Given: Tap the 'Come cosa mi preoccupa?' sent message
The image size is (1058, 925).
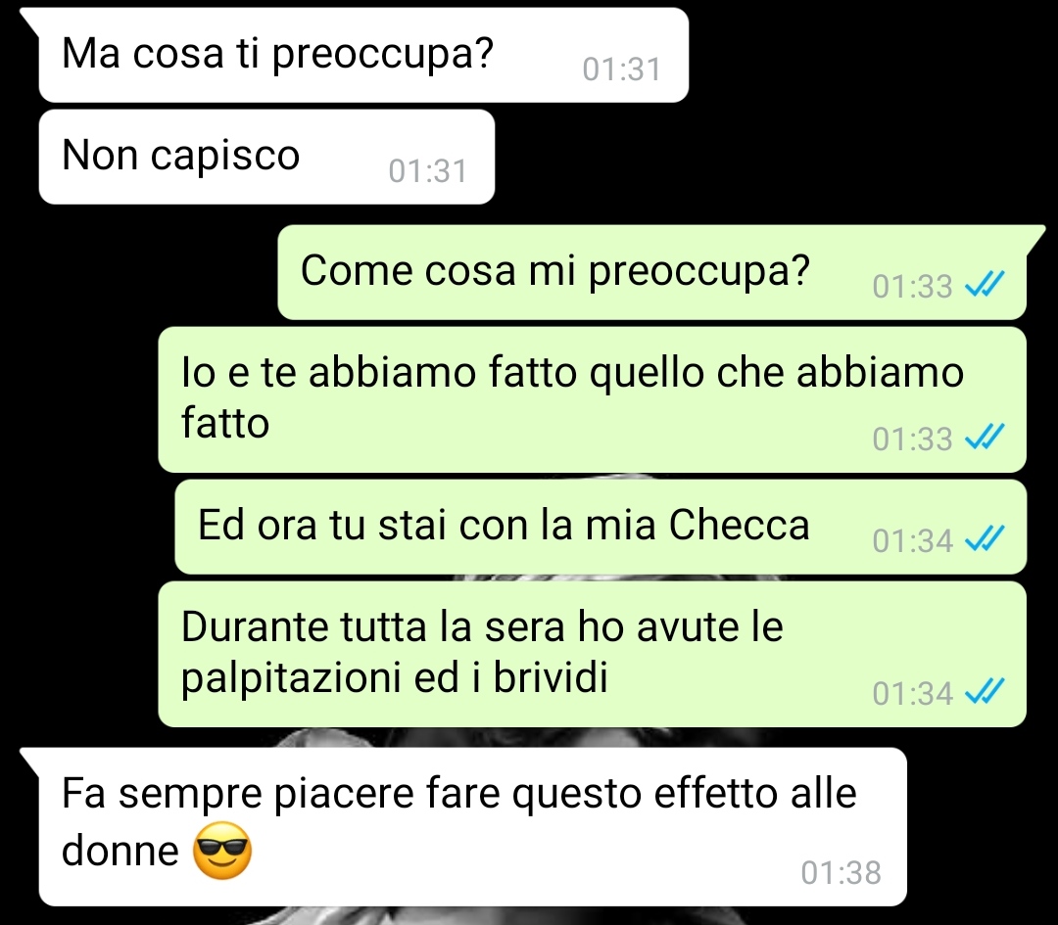Looking at the screenshot, I should (651, 272).
